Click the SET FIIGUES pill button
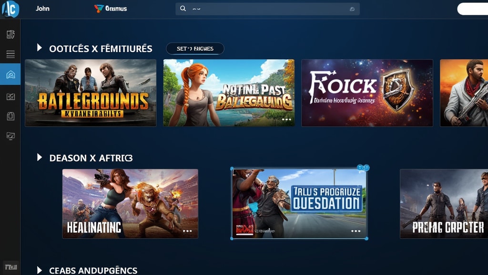Image resolution: width=488 pixels, height=275 pixels. coord(195,49)
